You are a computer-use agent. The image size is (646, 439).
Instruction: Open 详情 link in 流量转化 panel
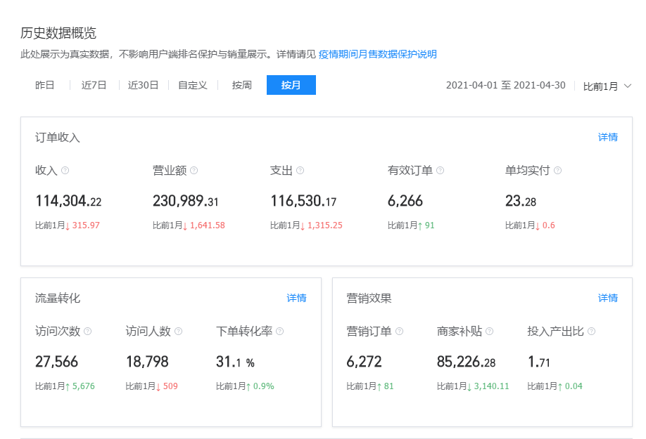tap(297, 298)
